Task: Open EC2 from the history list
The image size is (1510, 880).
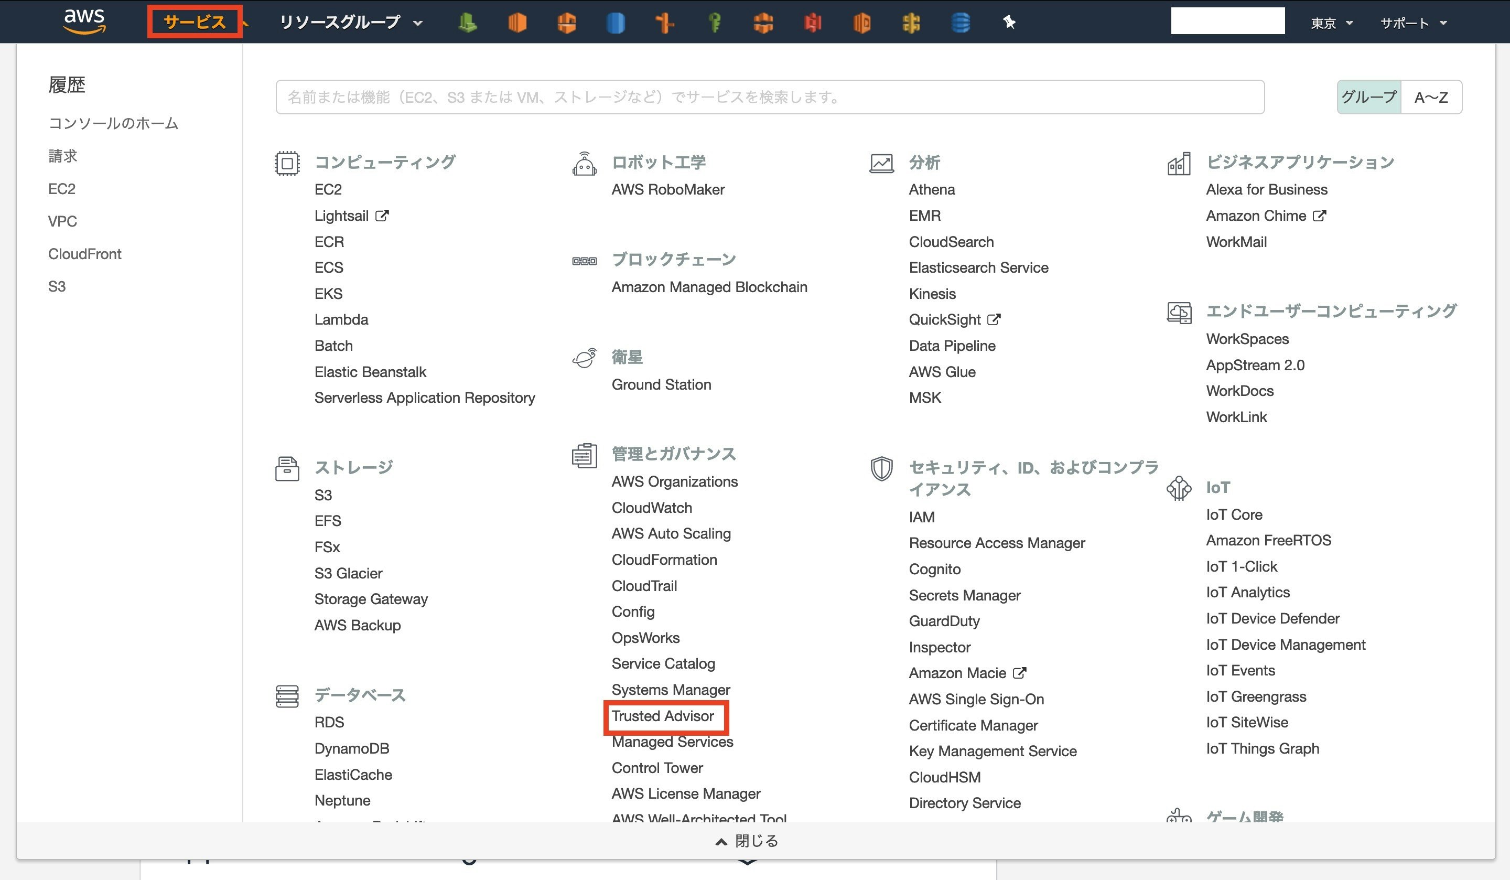Action: (62, 189)
